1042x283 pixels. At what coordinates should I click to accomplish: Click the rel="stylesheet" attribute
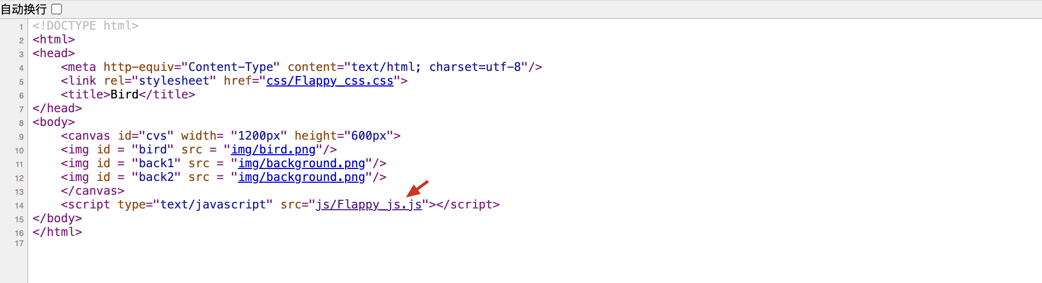pyautogui.click(x=160, y=81)
